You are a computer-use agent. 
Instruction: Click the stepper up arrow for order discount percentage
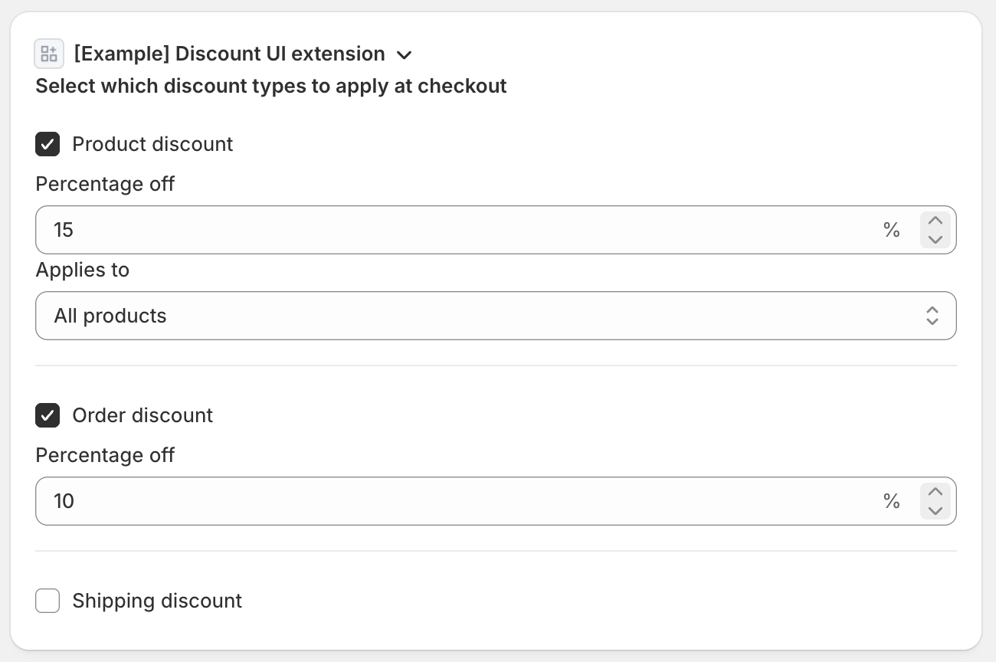tap(935, 492)
